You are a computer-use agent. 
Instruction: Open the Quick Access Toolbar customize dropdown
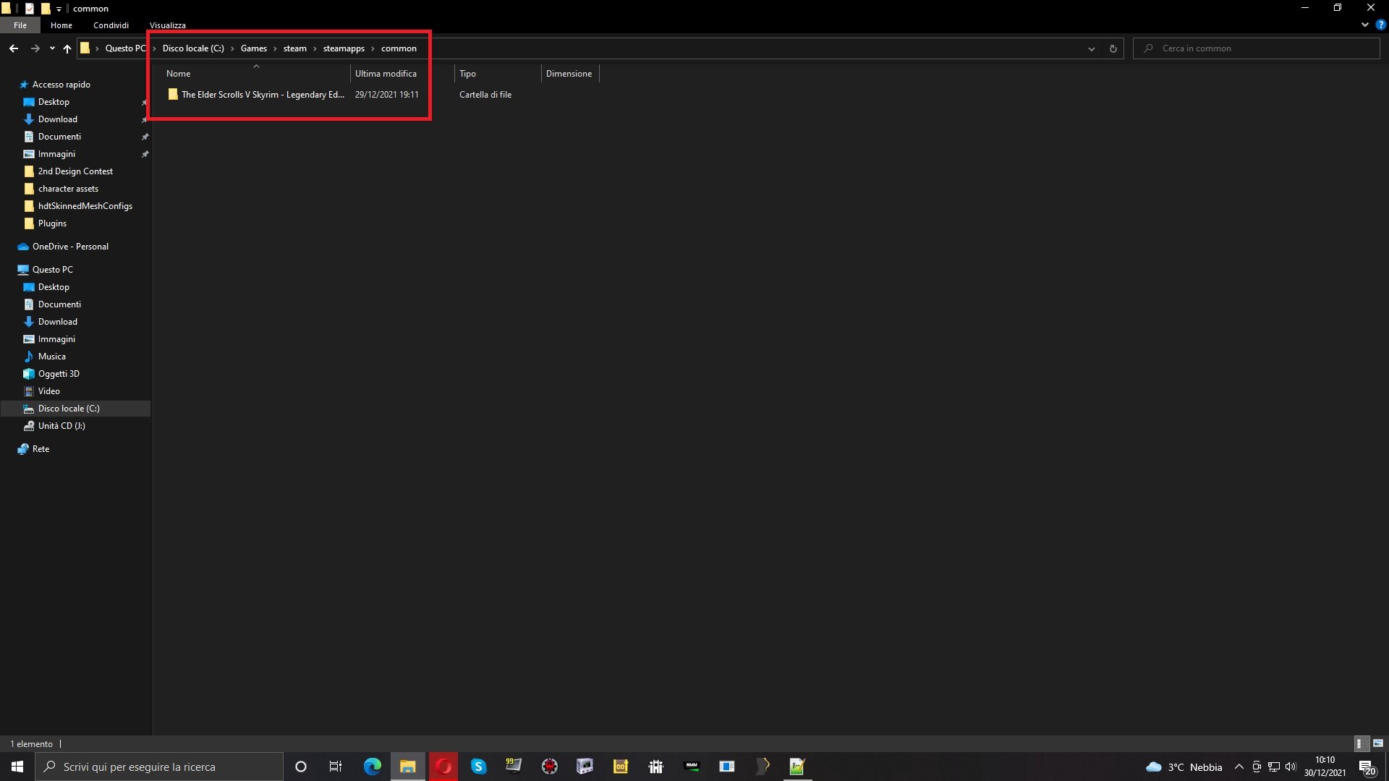tap(59, 9)
